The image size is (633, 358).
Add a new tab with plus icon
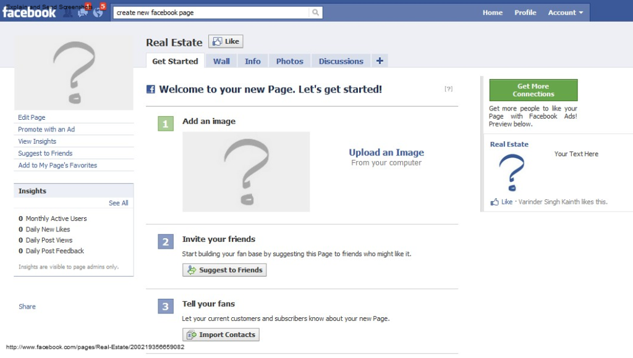coord(380,61)
